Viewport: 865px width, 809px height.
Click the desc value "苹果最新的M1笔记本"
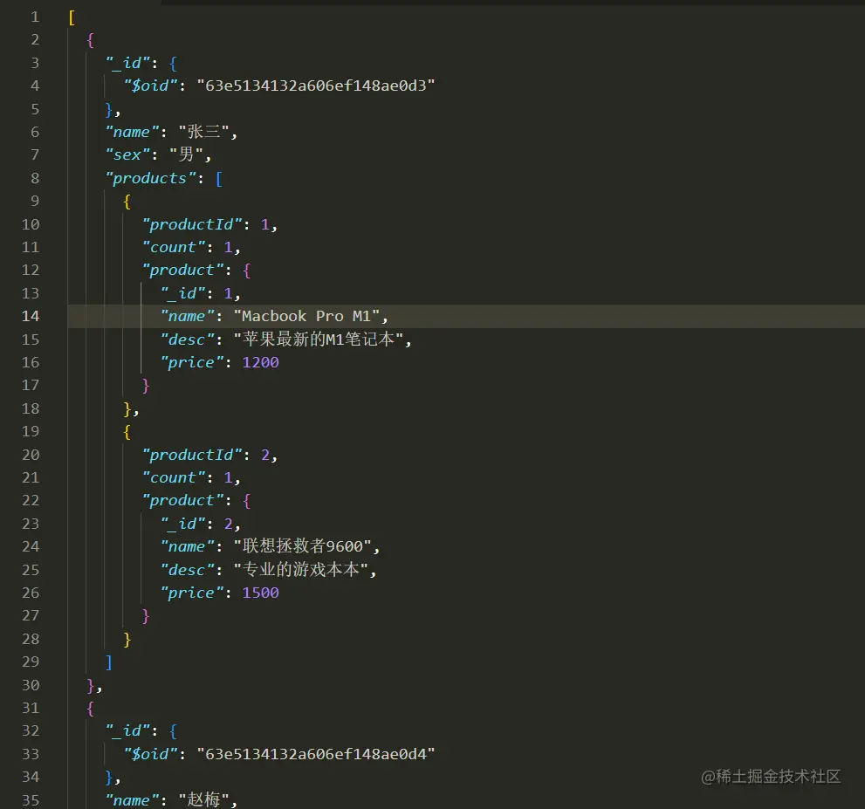point(319,339)
